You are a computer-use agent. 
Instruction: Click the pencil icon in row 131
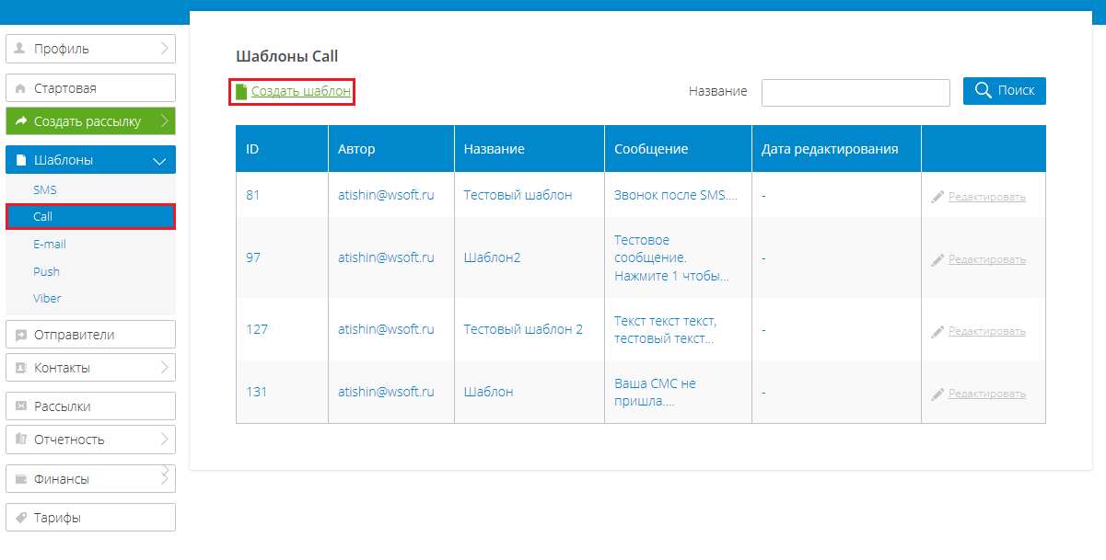click(937, 394)
